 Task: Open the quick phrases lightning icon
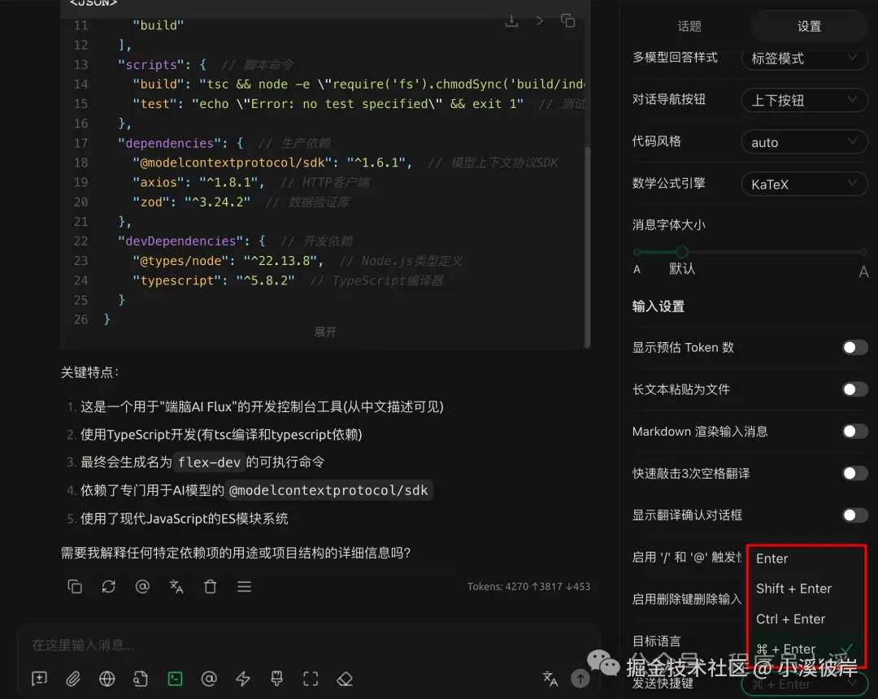coord(242,679)
